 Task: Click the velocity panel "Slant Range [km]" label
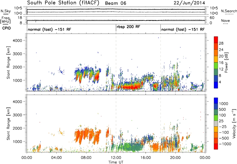point(8,123)
